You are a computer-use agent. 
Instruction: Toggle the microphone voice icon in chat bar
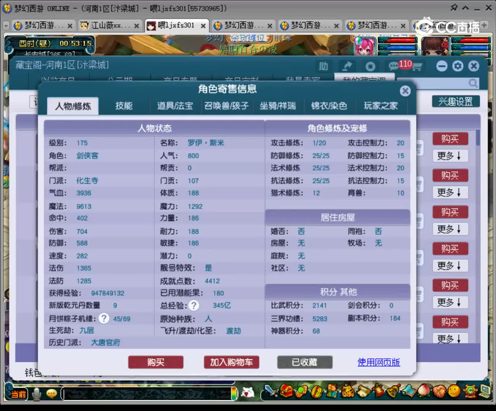pyautogui.click(x=37, y=394)
